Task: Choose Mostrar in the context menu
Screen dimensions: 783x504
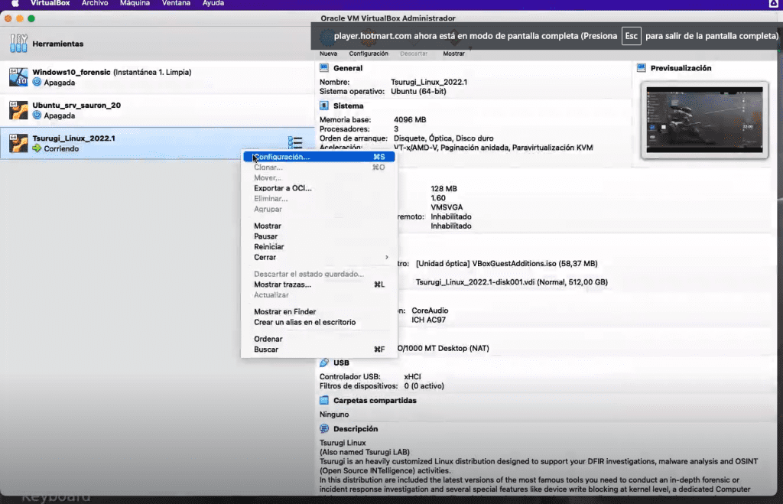Action: [x=319, y=226]
